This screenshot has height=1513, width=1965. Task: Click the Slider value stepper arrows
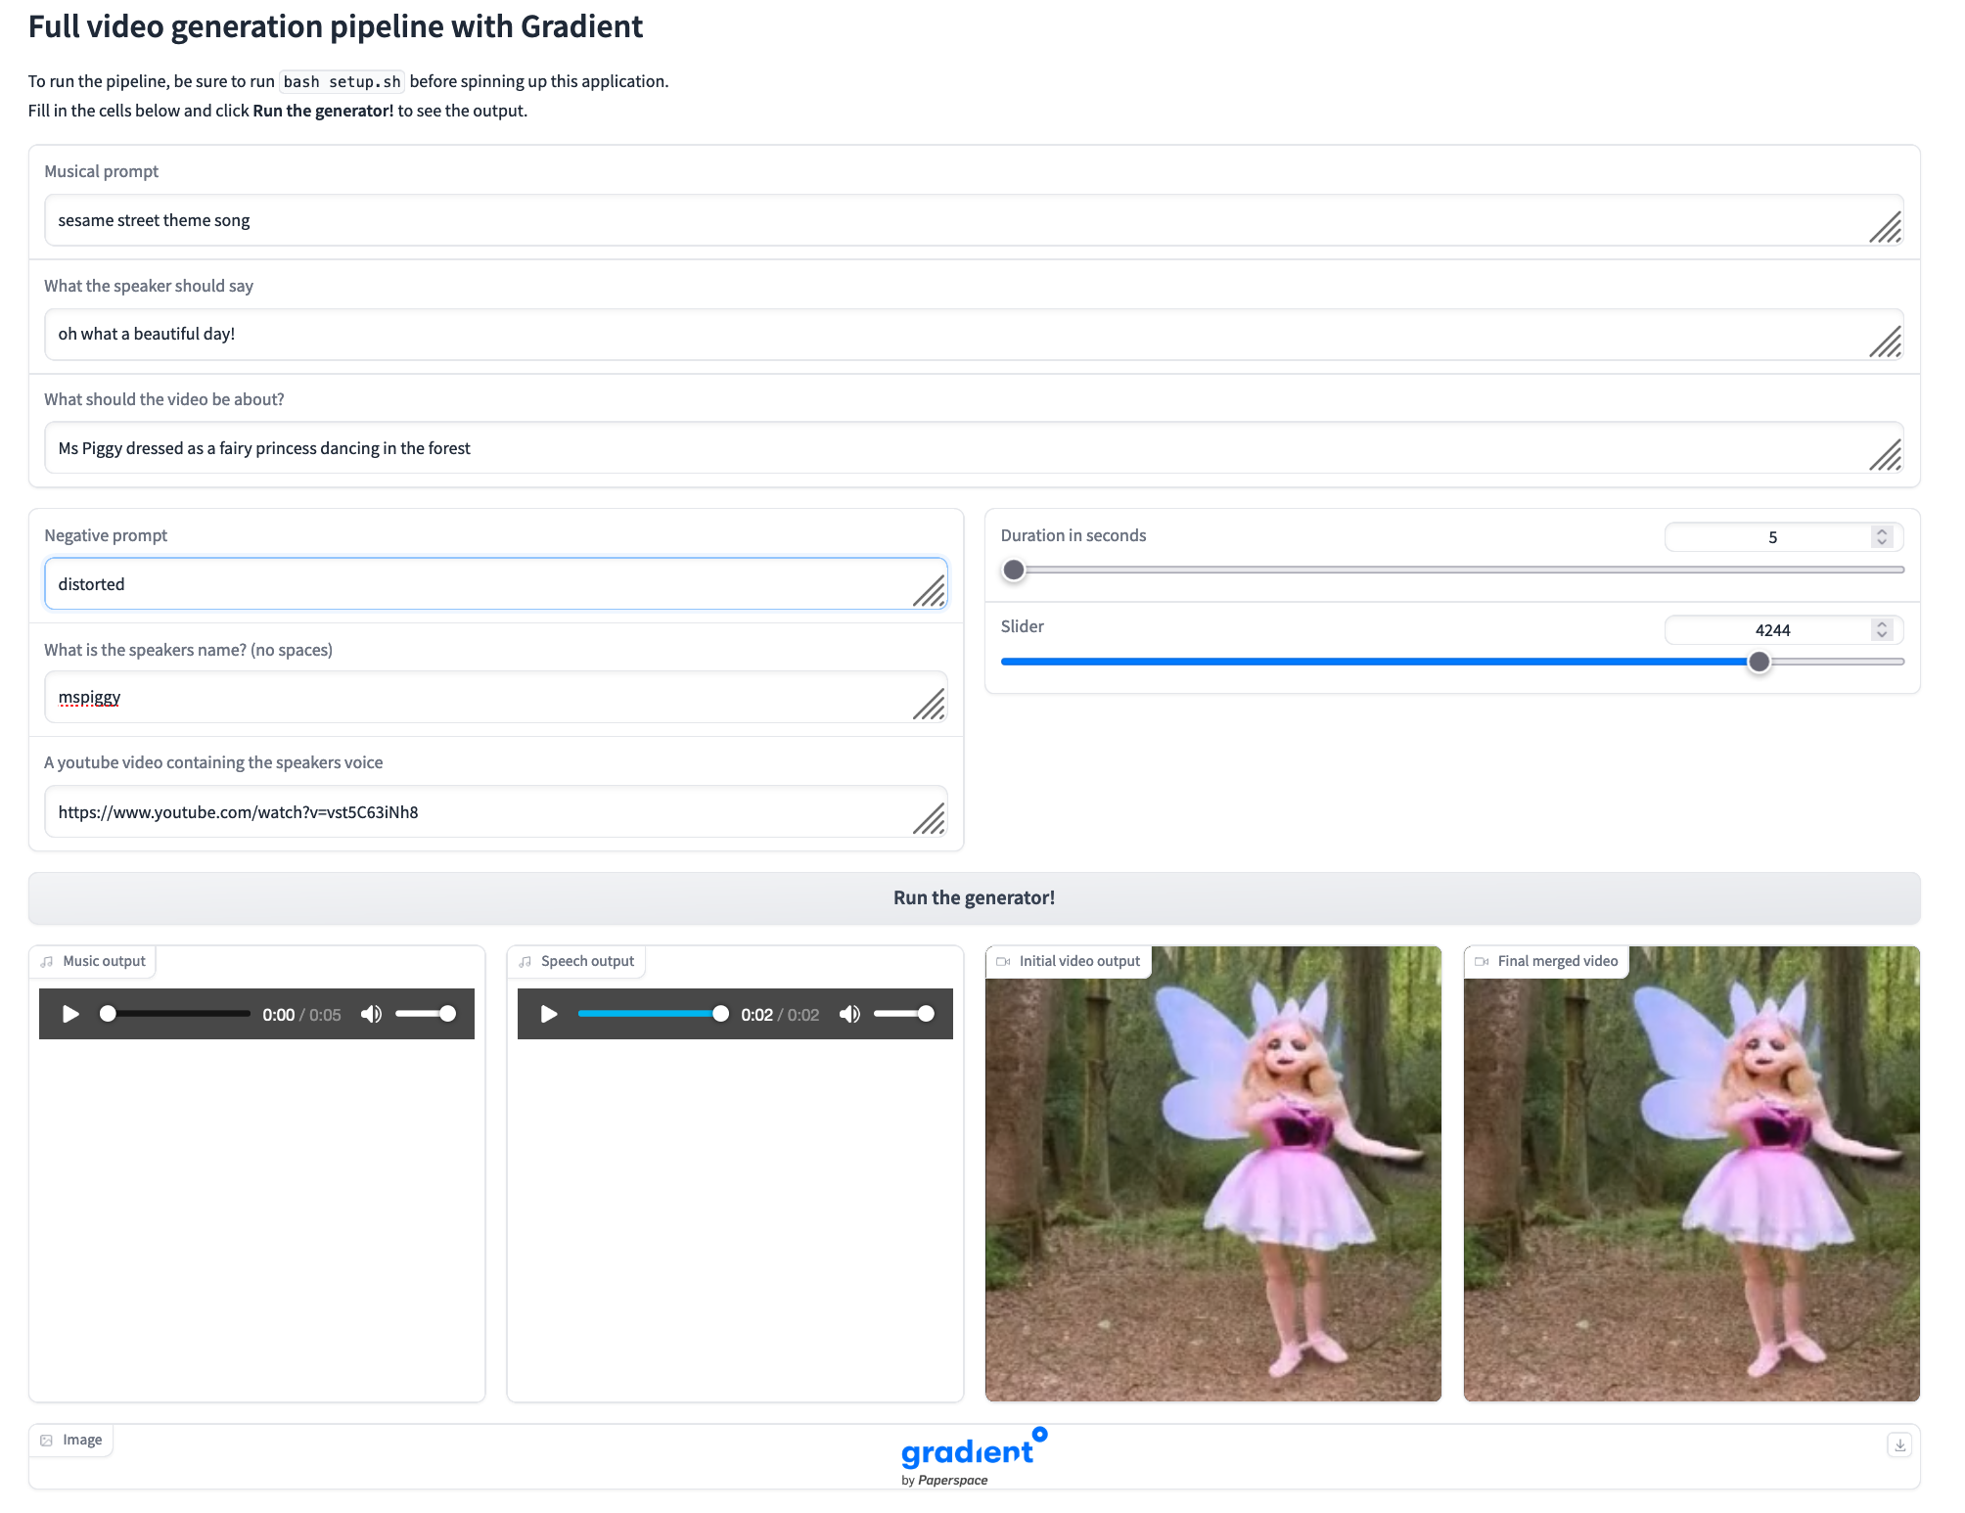[x=1881, y=629]
